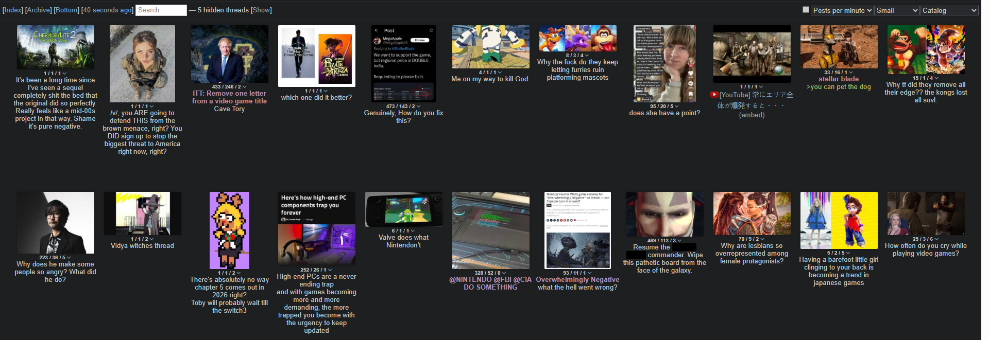The image size is (989, 340).
Task: Open the 'Genuinely, How do you fix this?' post thumbnail
Action: pos(403,64)
